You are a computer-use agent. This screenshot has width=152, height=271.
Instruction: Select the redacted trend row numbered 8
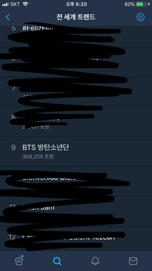pos(76,122)
